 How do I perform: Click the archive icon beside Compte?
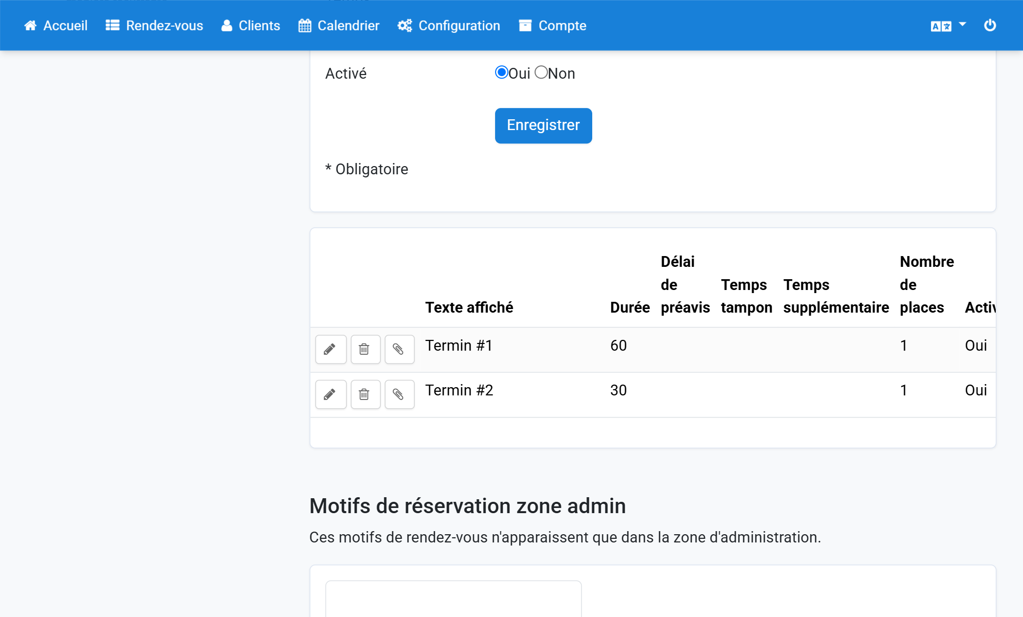[525, 26]
